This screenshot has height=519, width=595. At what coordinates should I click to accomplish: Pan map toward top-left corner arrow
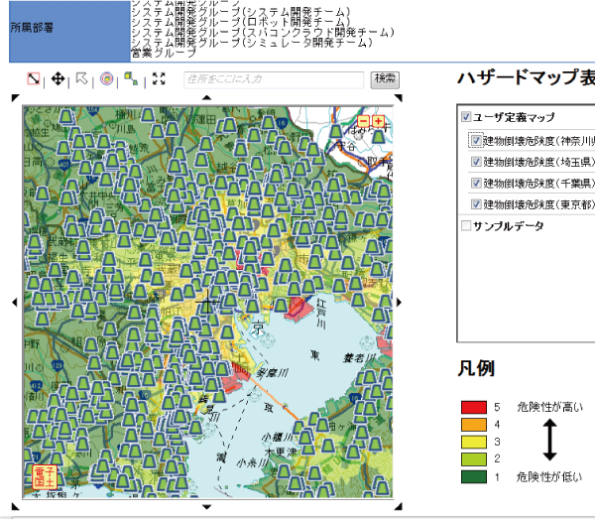tap(15, 97)
